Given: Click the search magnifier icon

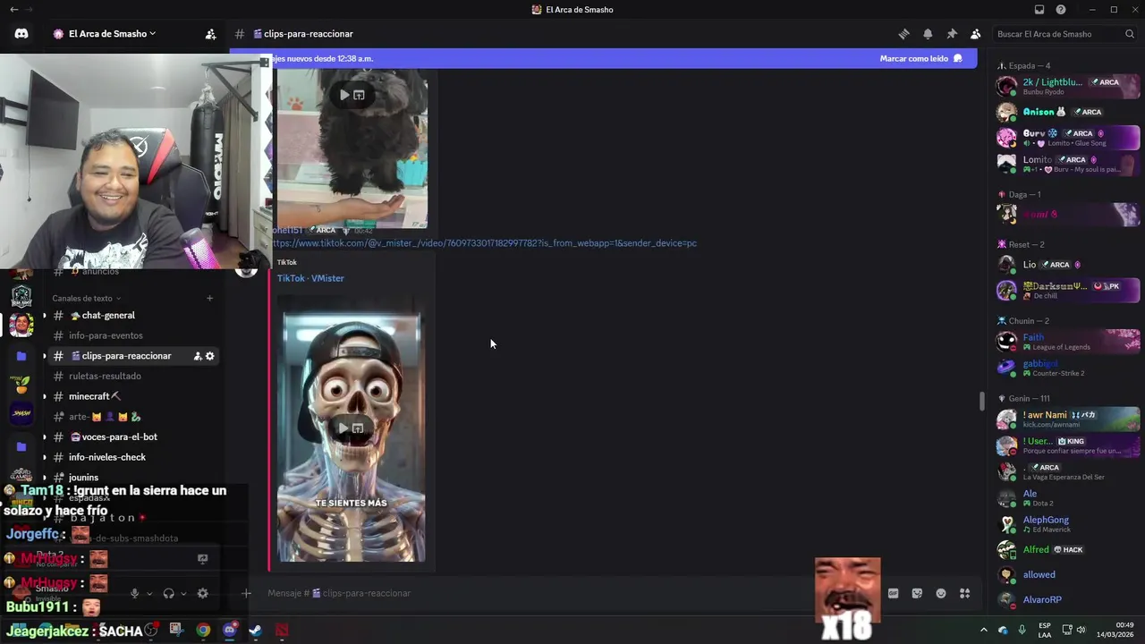Looking at the screenshot, I should [x=1130, y=34].
